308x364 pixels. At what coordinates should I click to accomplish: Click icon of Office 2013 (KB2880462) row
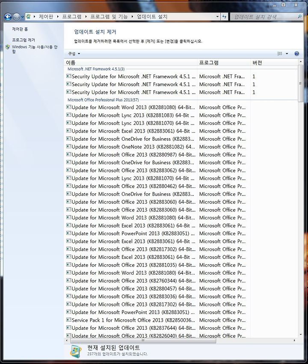tap(69, 186)
